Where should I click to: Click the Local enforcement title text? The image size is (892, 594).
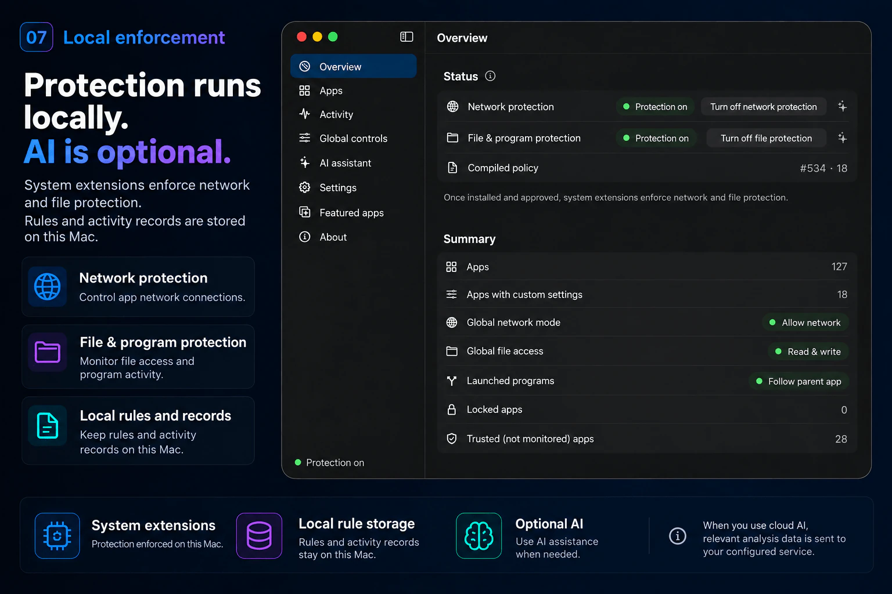click(144, 38)
